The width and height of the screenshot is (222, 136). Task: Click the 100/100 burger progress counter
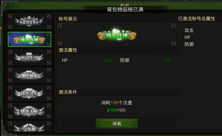(x=117, y=110)
